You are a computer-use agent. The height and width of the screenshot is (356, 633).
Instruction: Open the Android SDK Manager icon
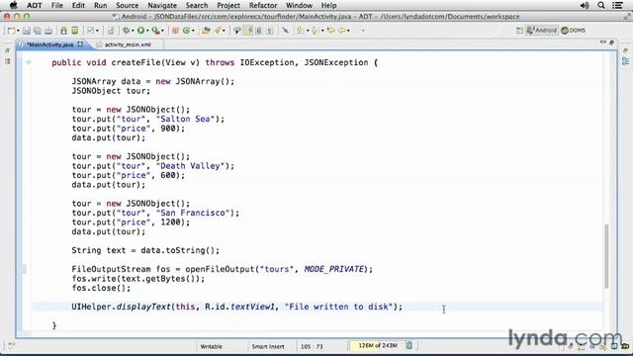click(x=63, y=31)
